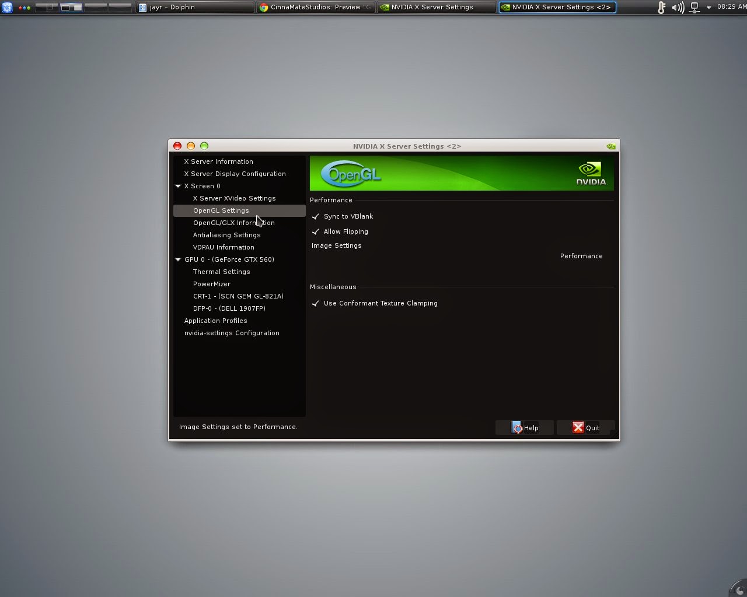Switch to jayr - Dolphin taskbar window

click(195, 8)
